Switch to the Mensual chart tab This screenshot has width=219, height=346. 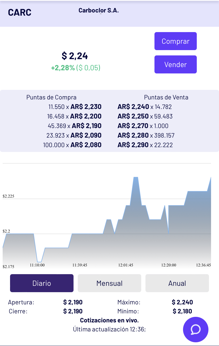tap(109, 283)
